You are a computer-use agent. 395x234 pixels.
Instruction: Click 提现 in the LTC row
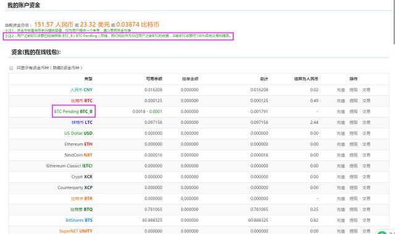(x=354, y=123)
